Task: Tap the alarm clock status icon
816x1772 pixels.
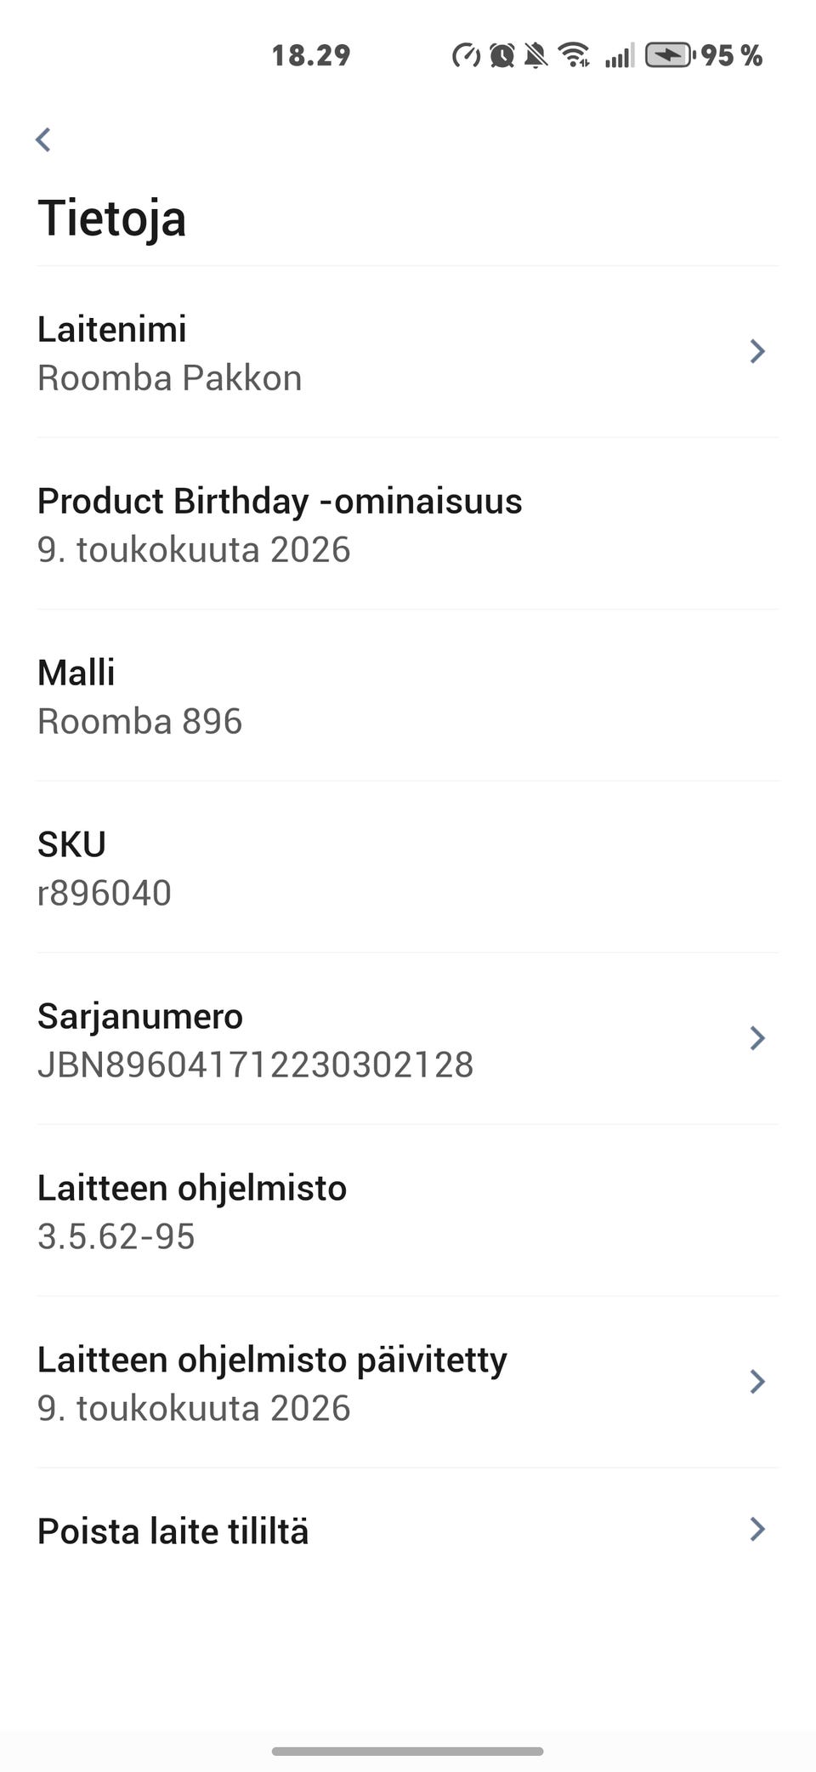Action: tap(501, 55)
